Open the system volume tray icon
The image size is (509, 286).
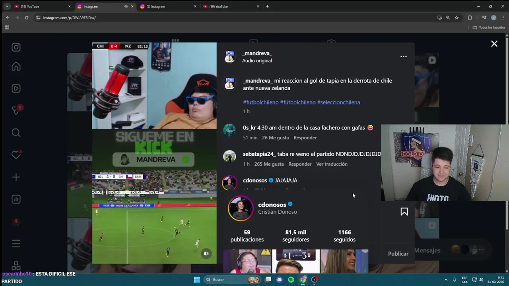(x=481, y=280)
